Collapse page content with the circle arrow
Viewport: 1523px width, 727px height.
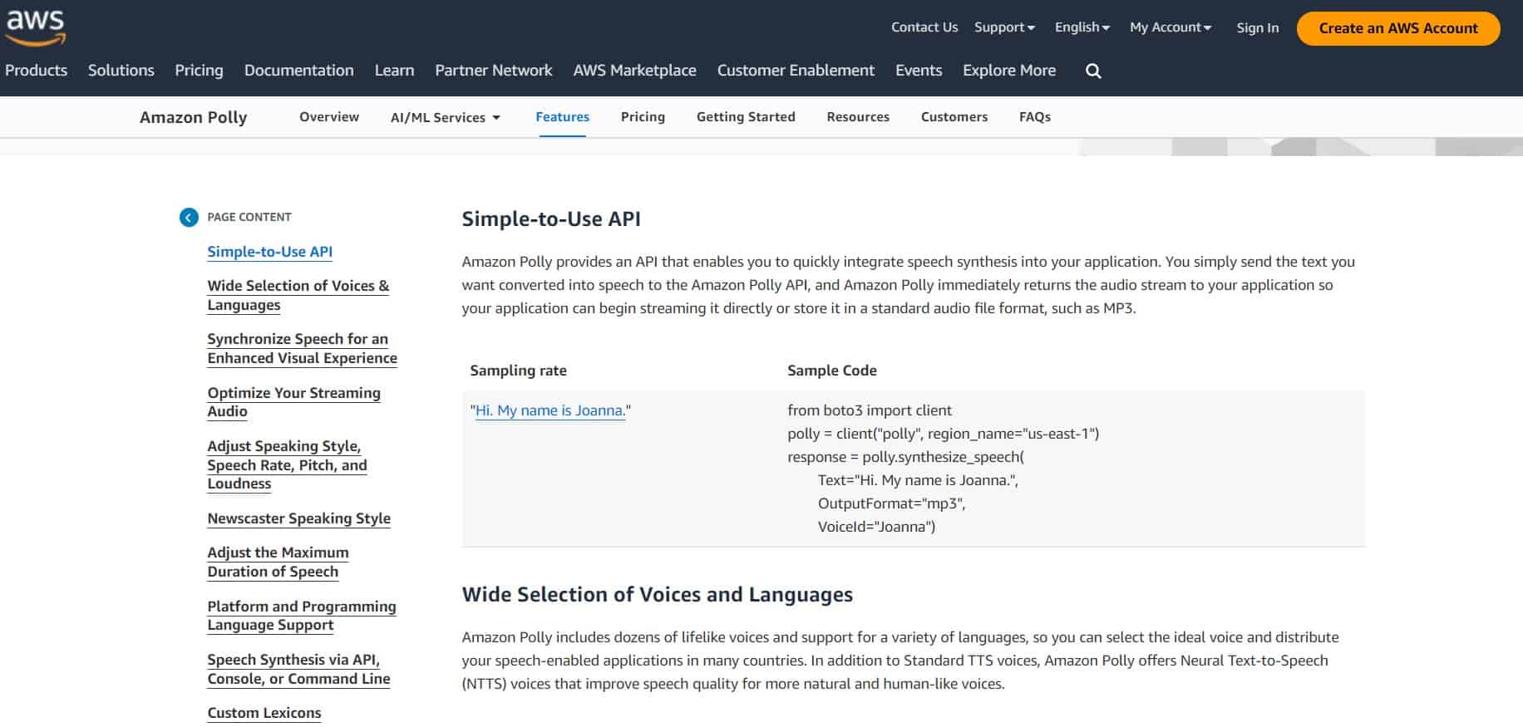point(189,218)
